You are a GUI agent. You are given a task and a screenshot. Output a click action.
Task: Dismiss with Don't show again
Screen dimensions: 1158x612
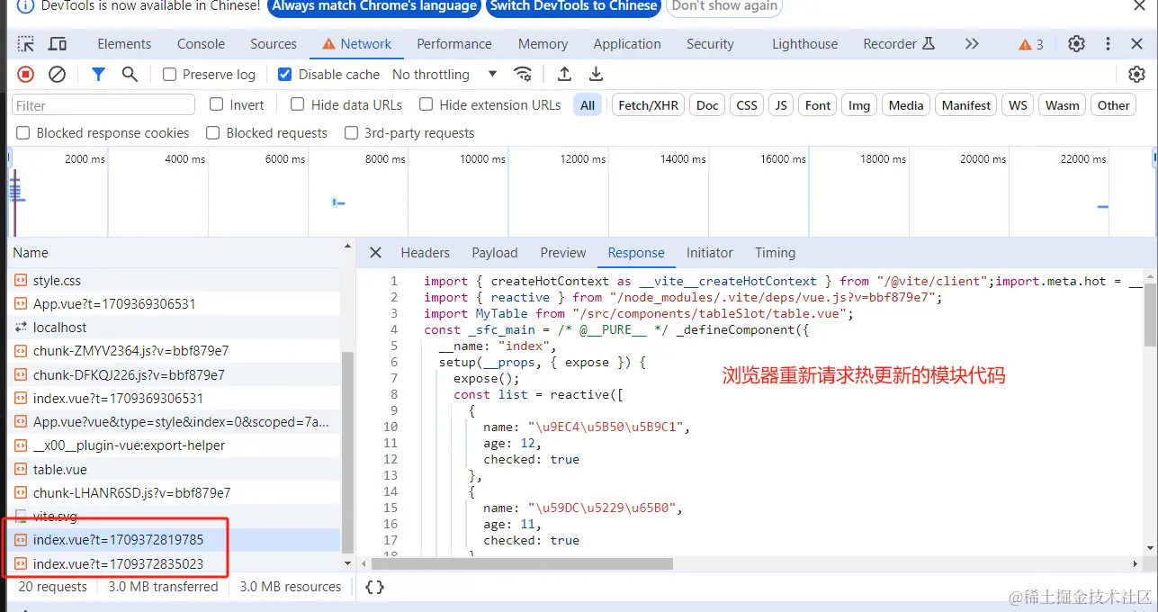pos(724,6)
